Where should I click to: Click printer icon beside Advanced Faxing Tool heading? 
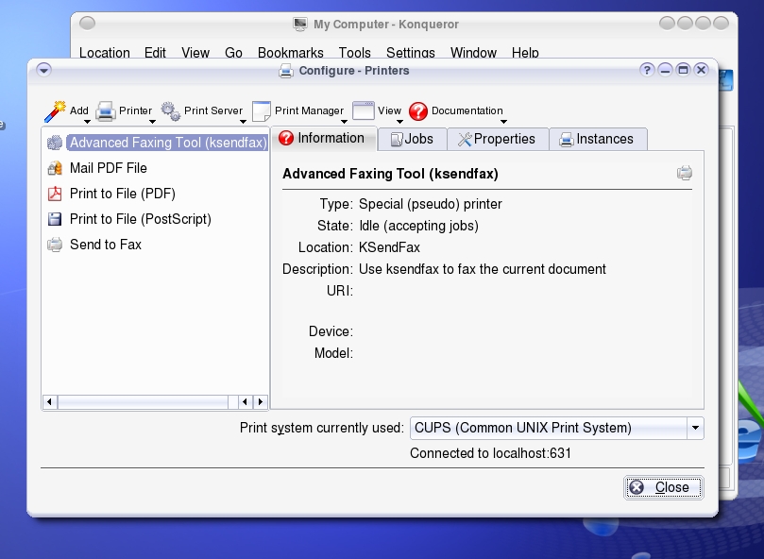click(685, 173)
